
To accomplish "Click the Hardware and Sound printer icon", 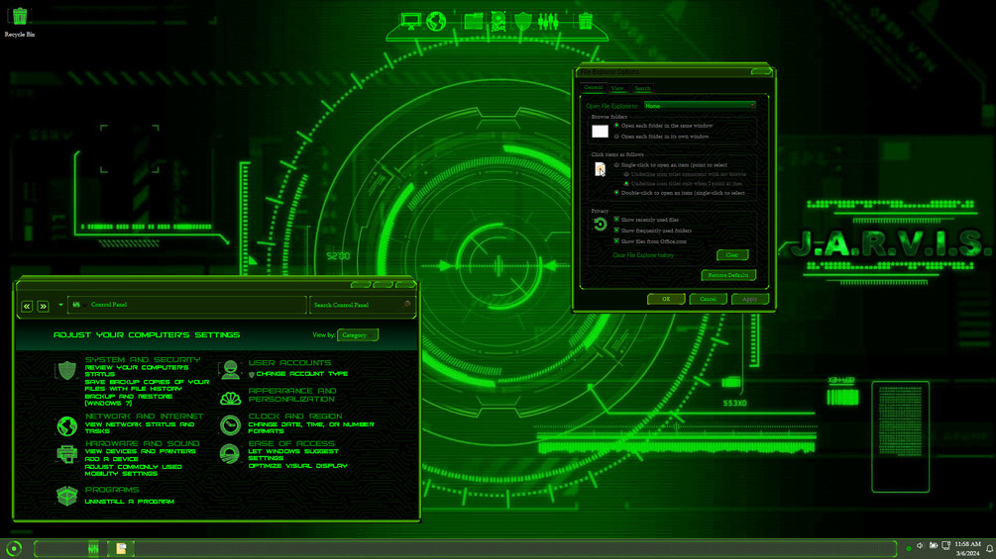I will [66, 454].
